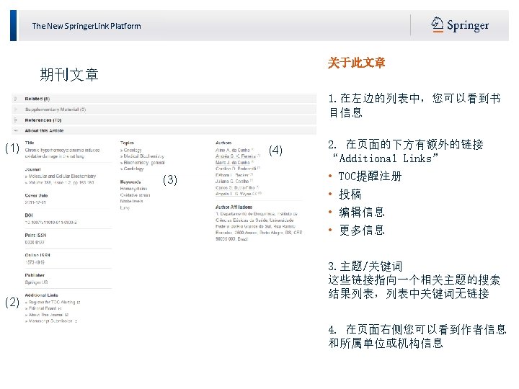Open author Andréa G. K. Ferreira link

click(x=237, y=156)
